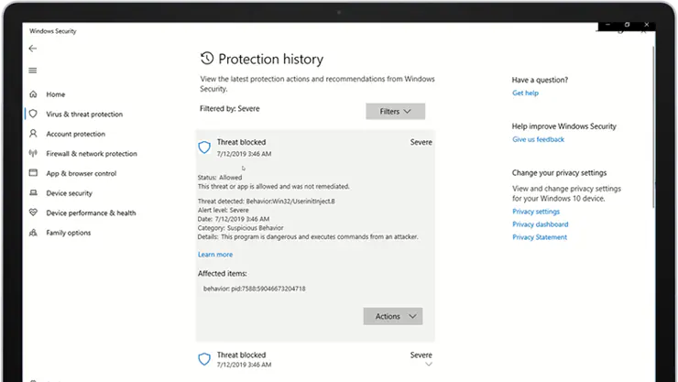Open Firewall & network protection antenna icon

click(33, 153)
